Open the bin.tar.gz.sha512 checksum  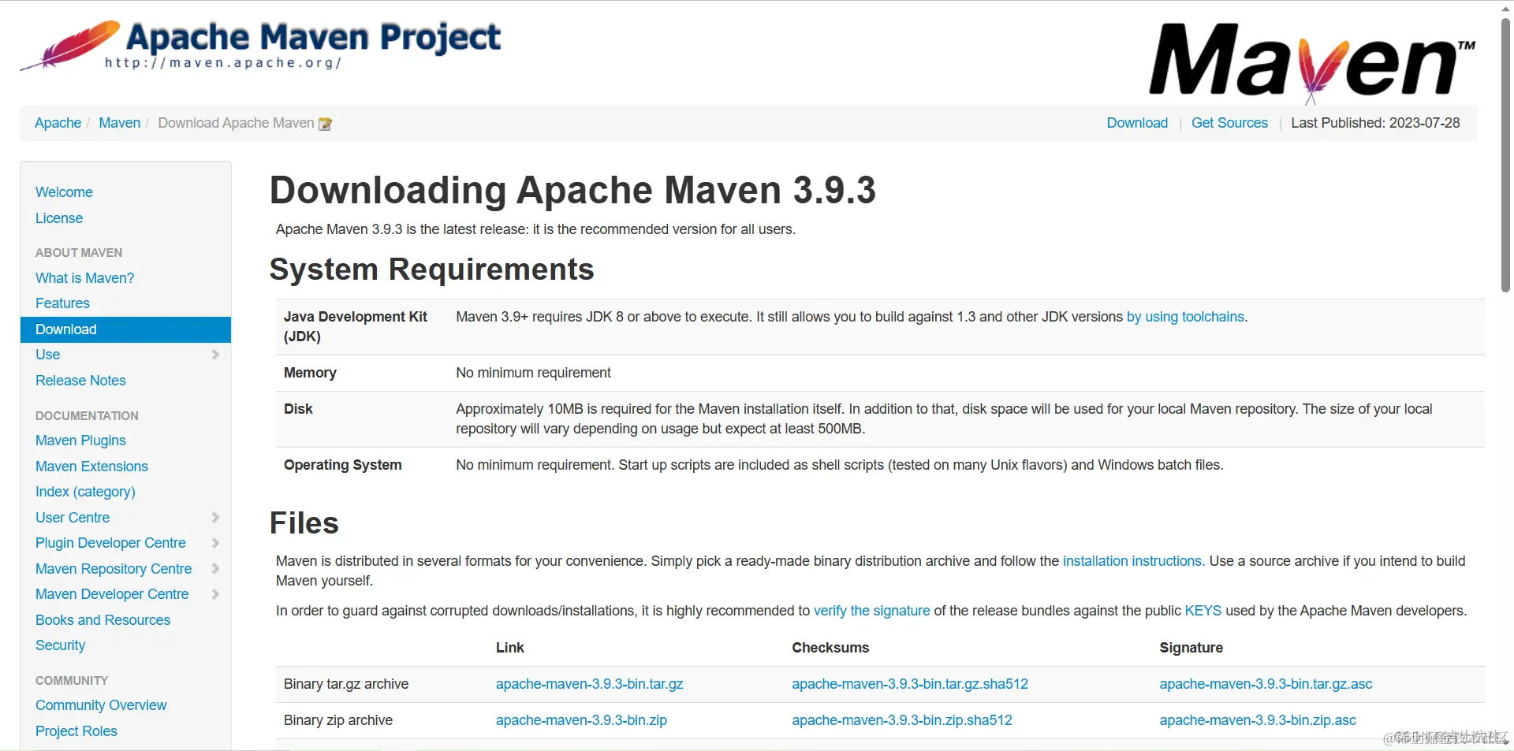point(910,684)
